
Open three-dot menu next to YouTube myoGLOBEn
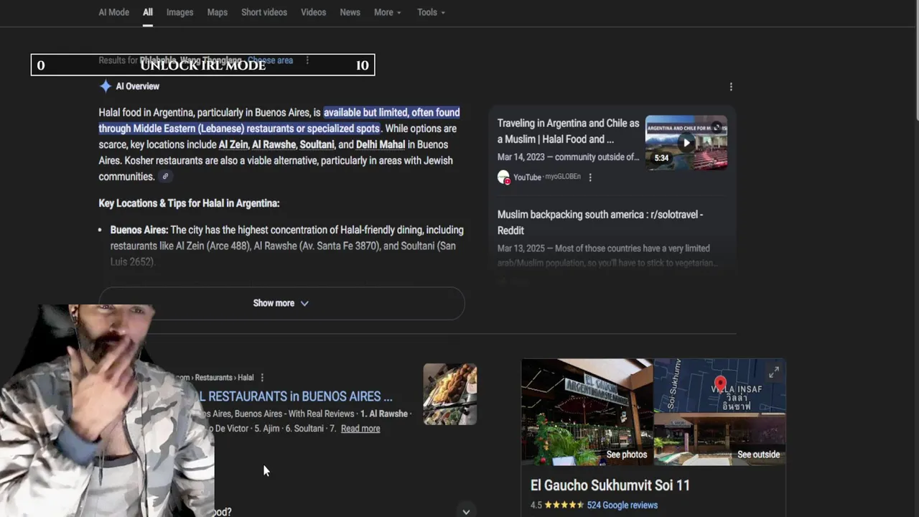point(590,177)
